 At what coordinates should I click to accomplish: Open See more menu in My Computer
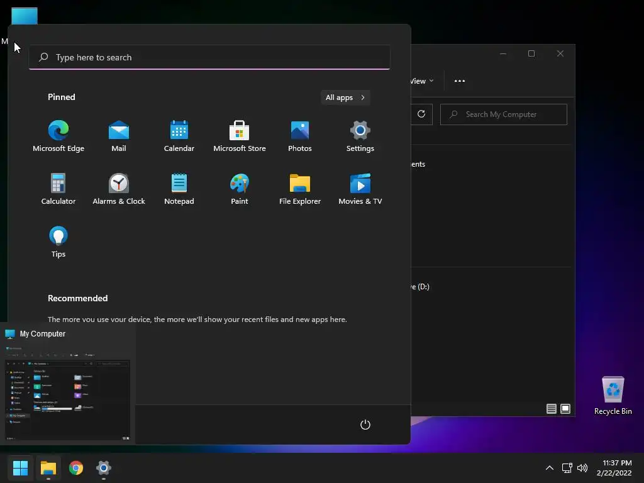coord(460,81)
